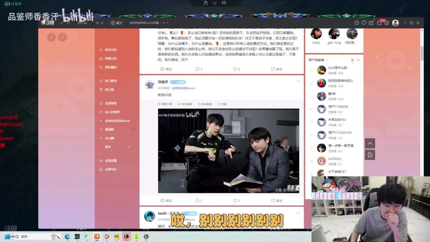Screen dimensions: 430x242
Task: Like 洛锦泽's post via the heart icon
Action: (x=236, y=200)
